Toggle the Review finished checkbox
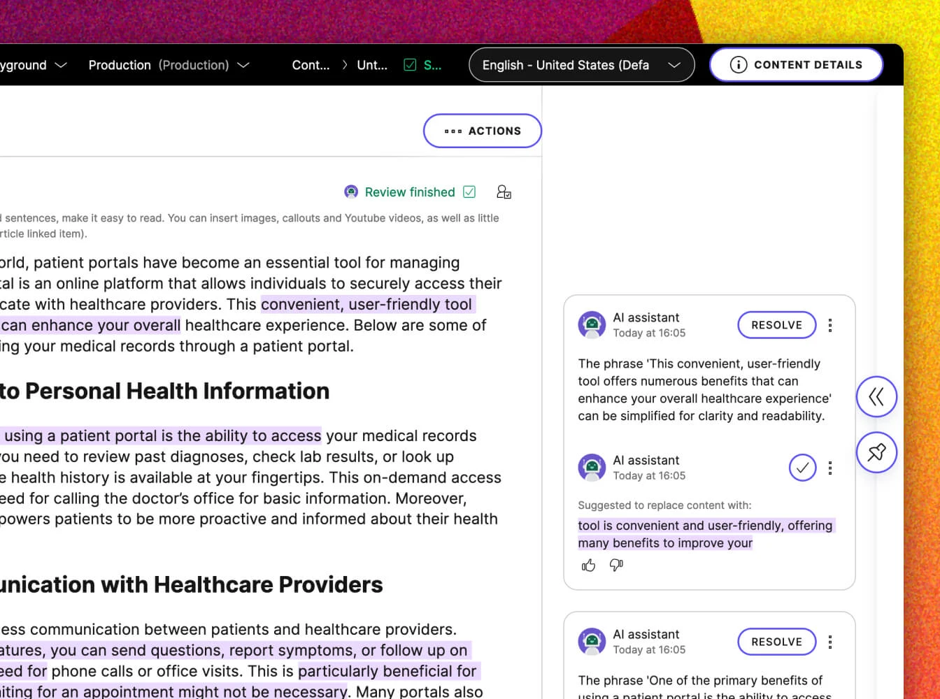The height and width of the screenshot is (699, 940). tap(469, 191)
